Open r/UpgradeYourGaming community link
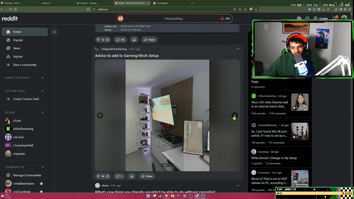Image resolution: width=354 pixels, height=199 pixels. [x=114, y=49]
